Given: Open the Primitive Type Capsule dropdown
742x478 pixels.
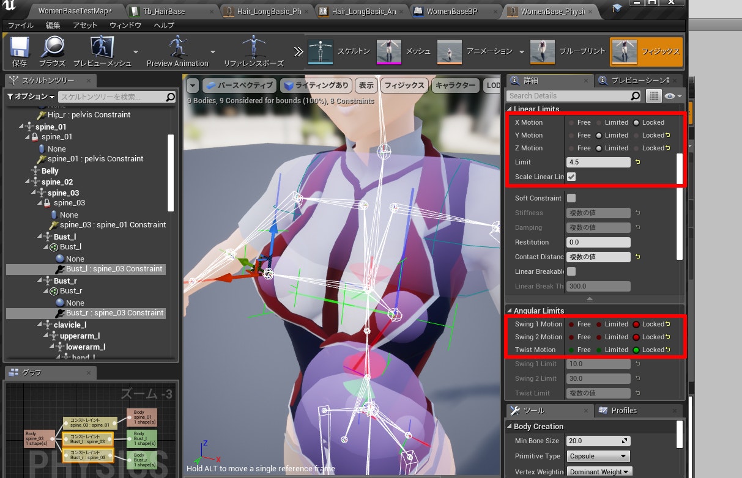Looking at the screenshot, I should (598, 456).
